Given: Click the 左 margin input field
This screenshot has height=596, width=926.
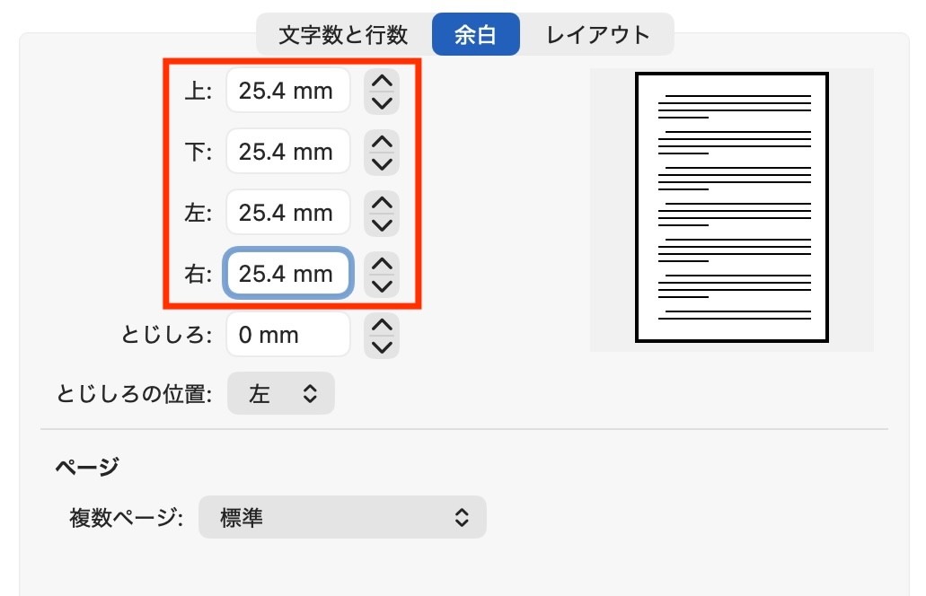Looking at the screenshot, I should [x=288, y=213].
